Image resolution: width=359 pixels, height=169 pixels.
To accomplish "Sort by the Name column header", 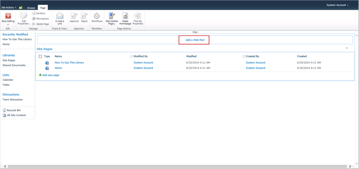I will tap(58, 56).
